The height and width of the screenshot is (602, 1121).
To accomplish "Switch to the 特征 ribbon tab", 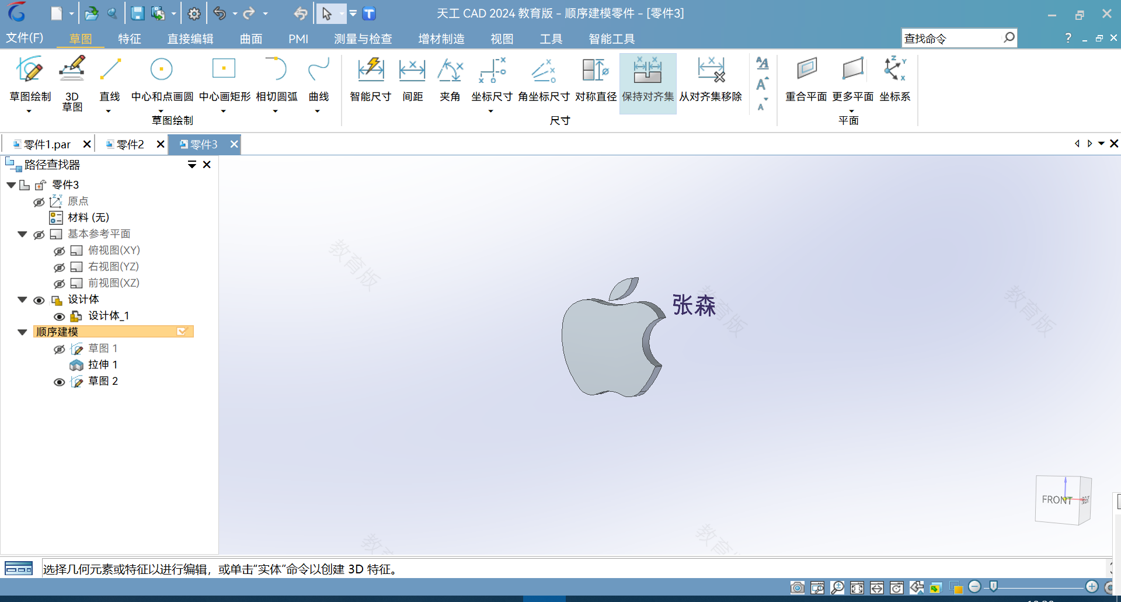I will (x=130, y=39).
